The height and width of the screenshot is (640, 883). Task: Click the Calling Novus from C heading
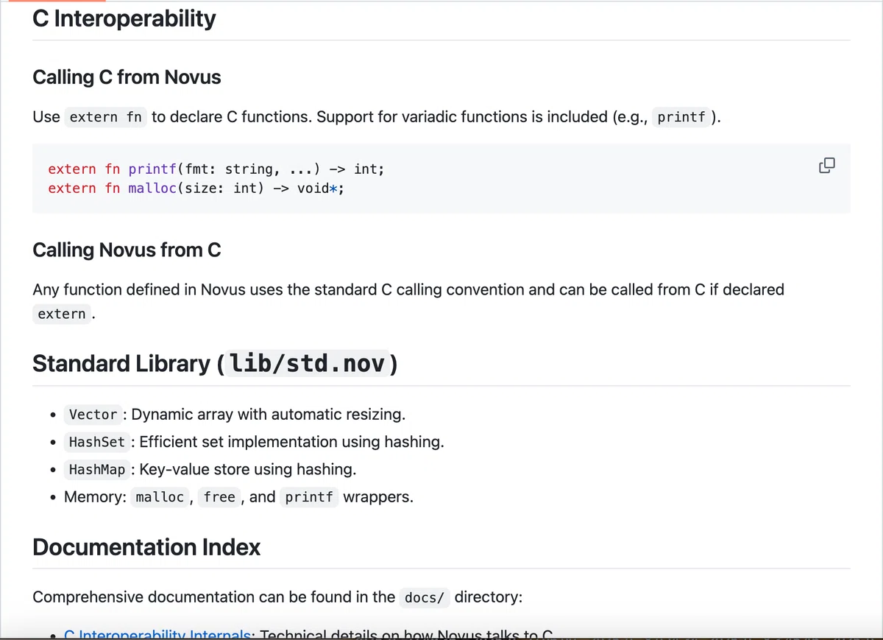(x=127, y=250)
